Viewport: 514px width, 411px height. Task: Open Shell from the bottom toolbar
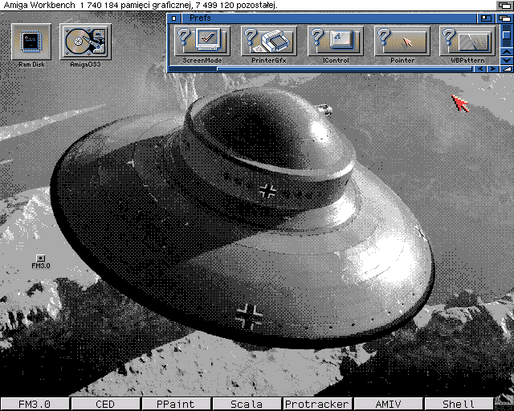(x=459, y=404)
